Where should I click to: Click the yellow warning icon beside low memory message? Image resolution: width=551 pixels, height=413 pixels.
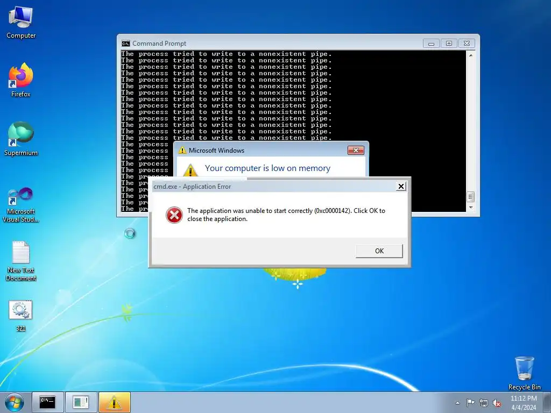190,170
